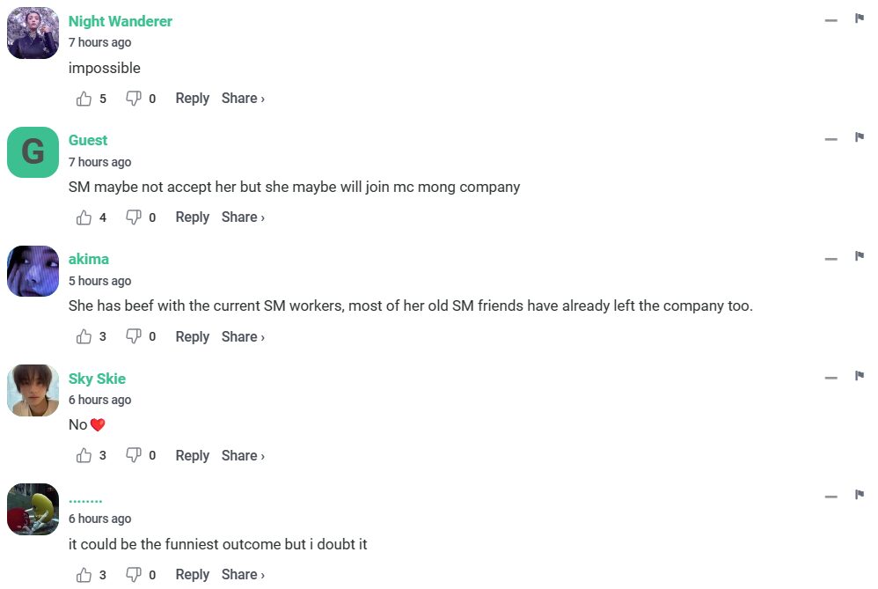Dislike akima's comment about SM friends
This screenshot has width=878, height=589.
(x=134, y=336)
